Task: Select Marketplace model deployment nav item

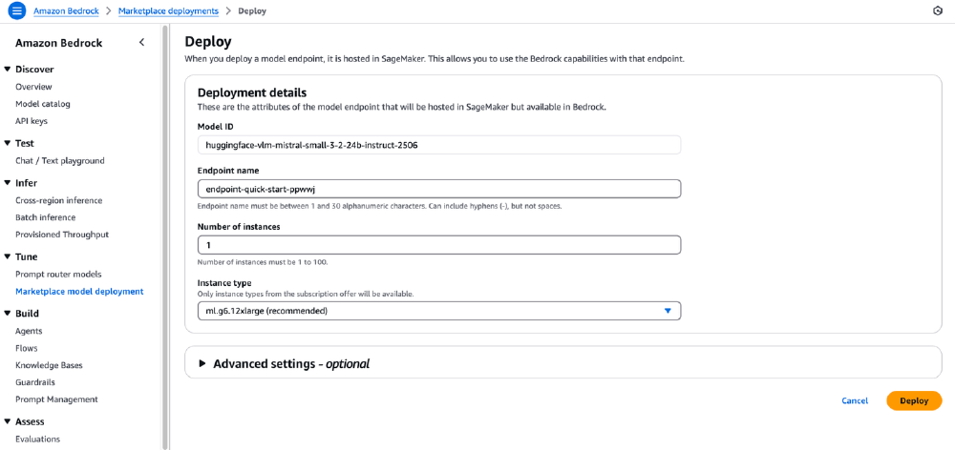Action: 79,291
